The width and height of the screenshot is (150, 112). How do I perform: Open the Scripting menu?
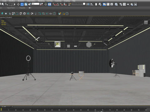[67, 1]
